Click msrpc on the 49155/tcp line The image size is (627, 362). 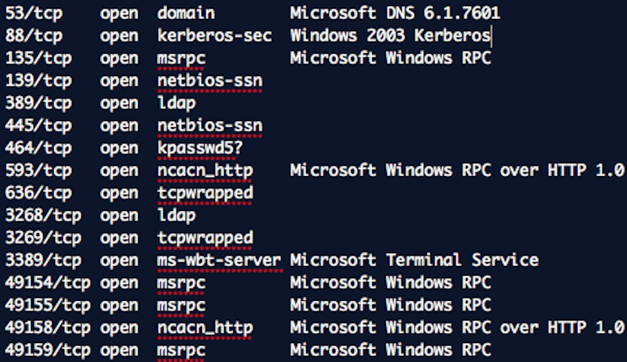click(x=181, y=305)
